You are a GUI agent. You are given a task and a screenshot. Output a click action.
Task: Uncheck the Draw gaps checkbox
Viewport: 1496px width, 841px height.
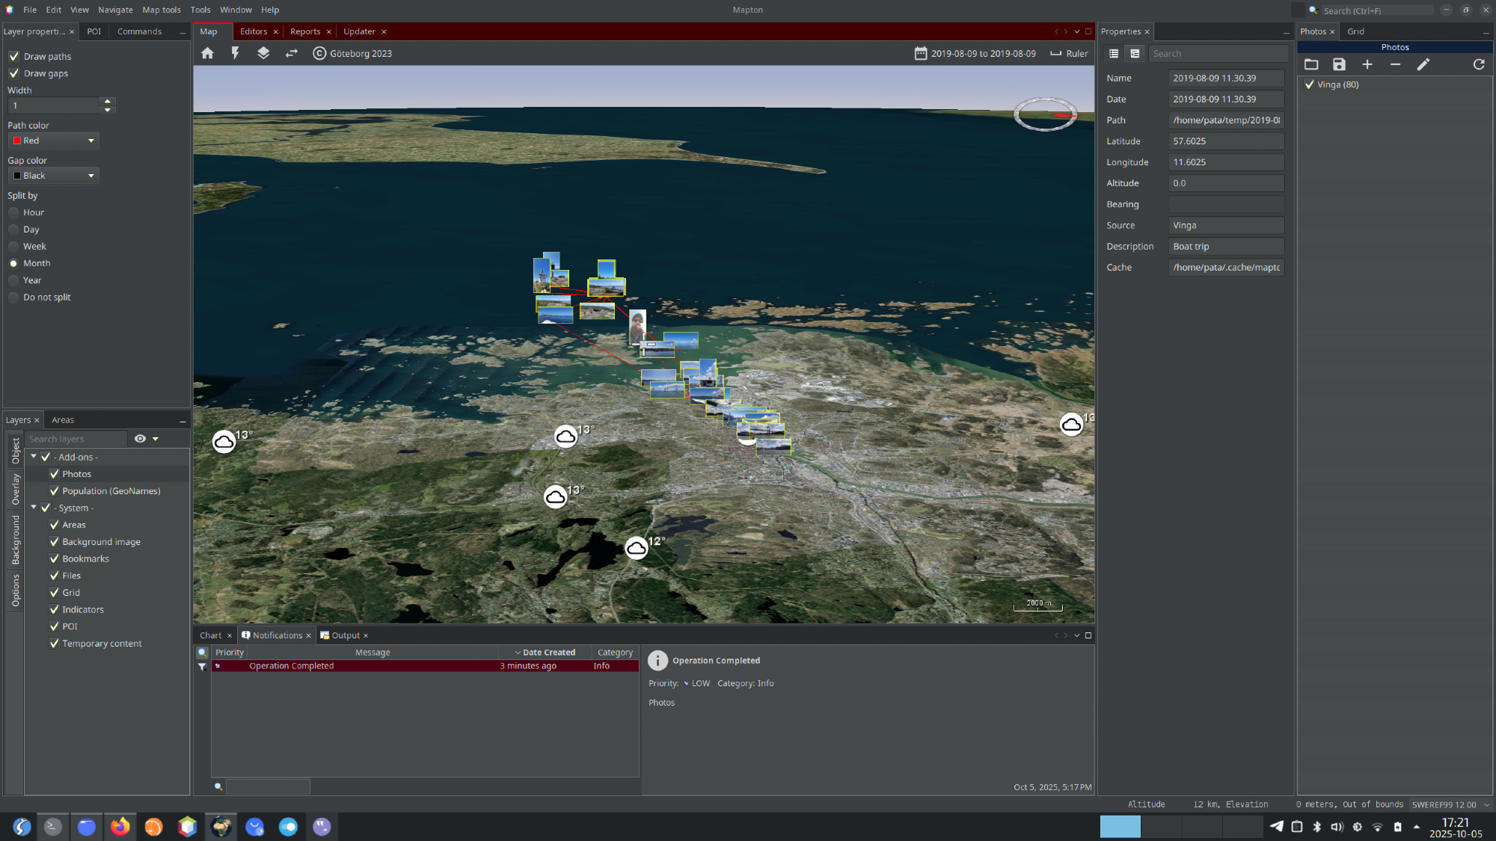pos(14,73)
